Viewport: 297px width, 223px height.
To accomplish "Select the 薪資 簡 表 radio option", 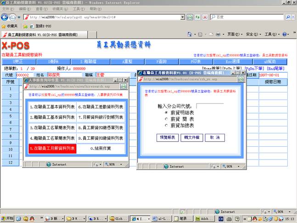I will point(166,119).
